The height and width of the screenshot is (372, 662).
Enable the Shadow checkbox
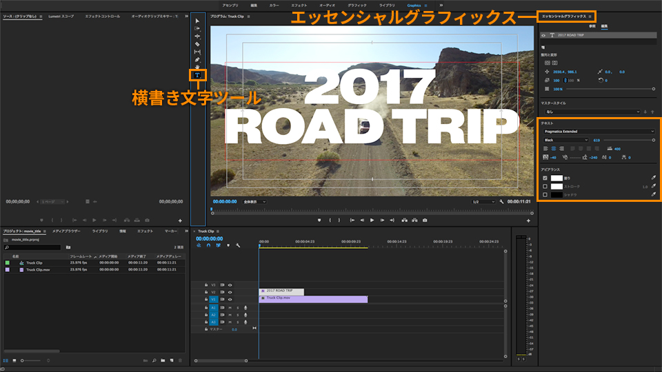(x=545, y=195)
